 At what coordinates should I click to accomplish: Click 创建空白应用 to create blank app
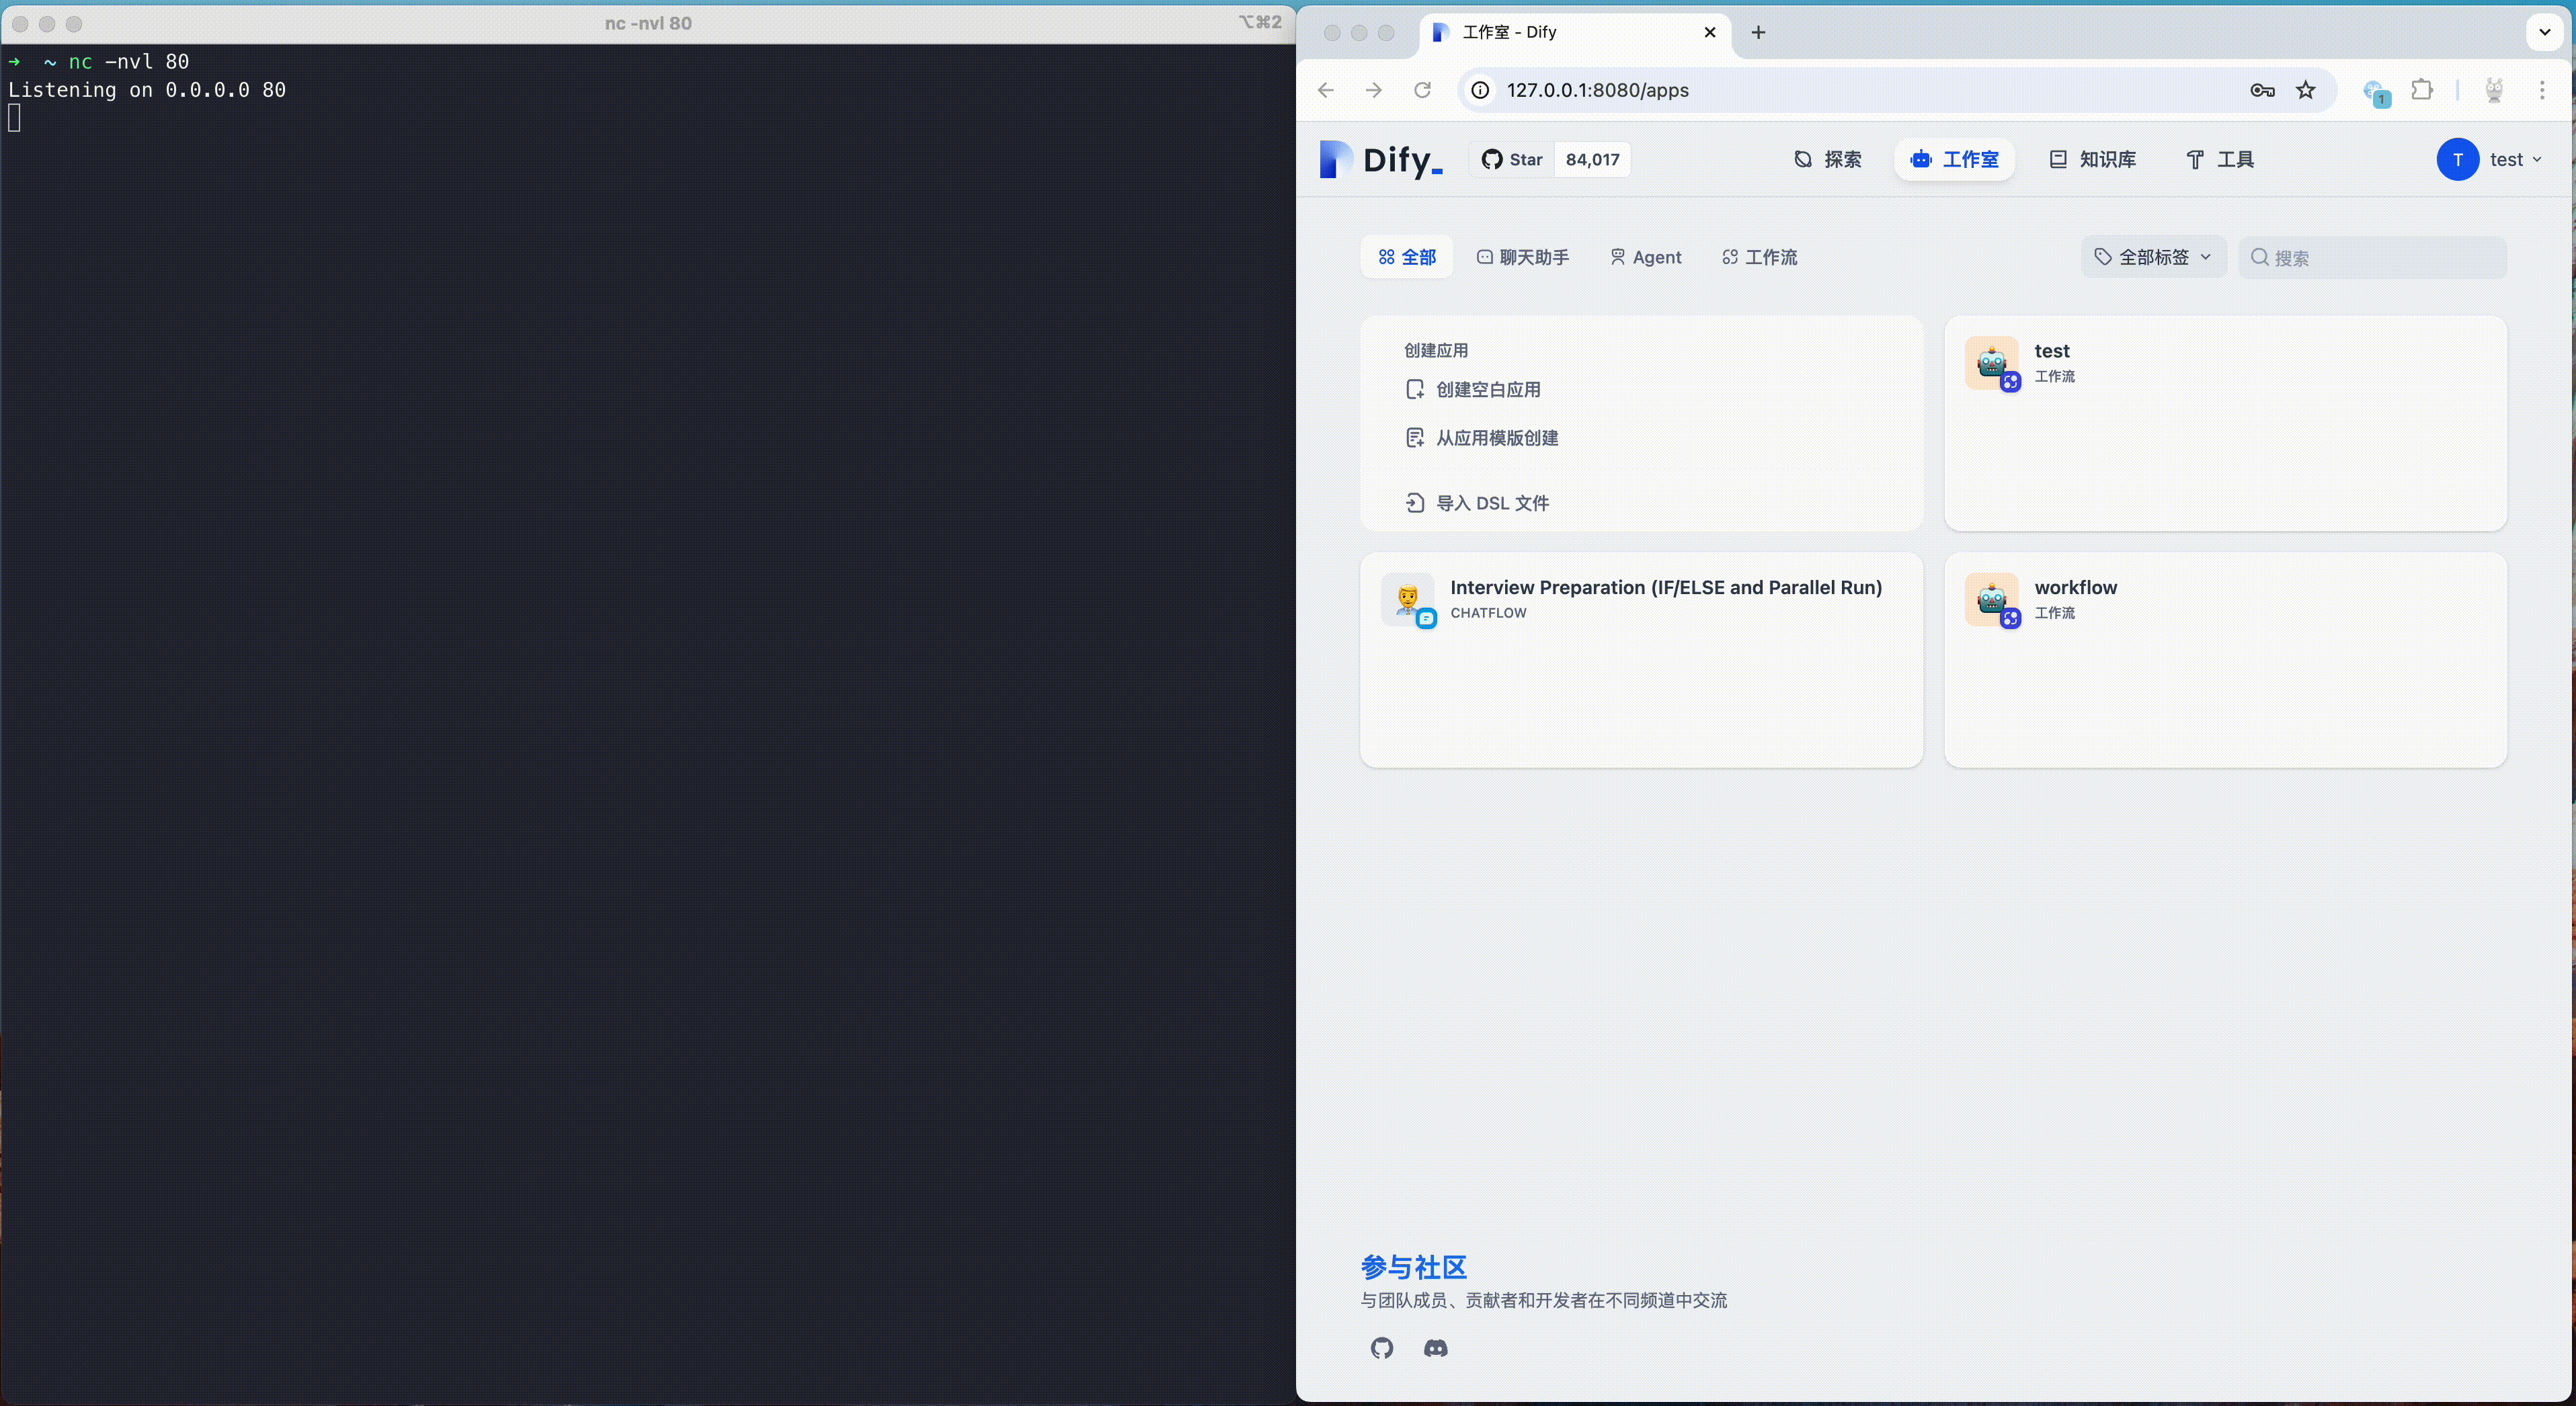(1487, 389)
